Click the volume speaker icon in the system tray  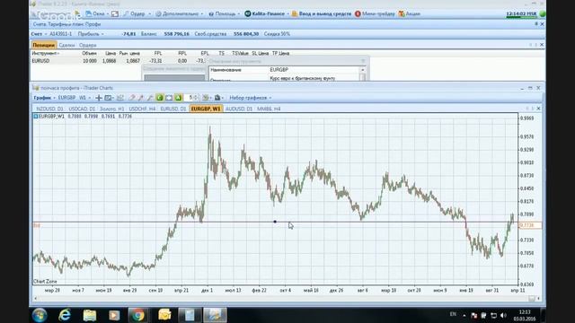point(503,315)
